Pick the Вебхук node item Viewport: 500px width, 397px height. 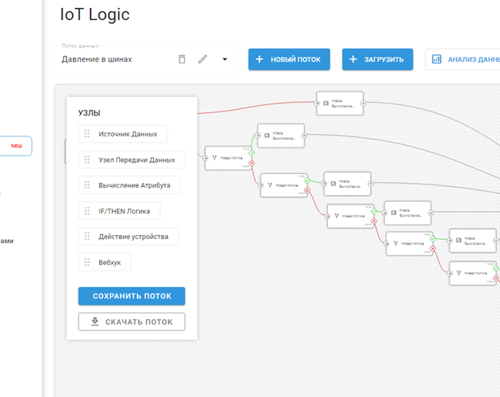tap(108, 262)
